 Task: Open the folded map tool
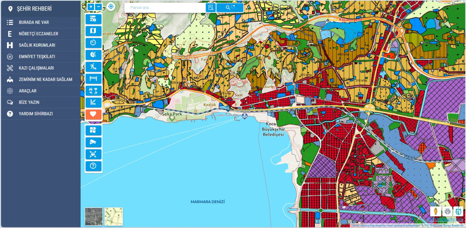[x=93, y=31]
